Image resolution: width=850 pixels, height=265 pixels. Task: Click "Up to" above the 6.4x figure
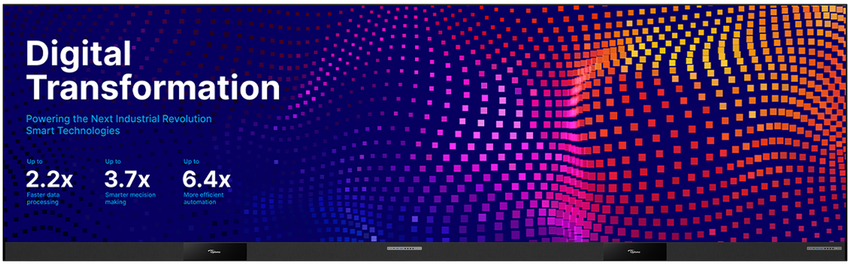[191, 162]
